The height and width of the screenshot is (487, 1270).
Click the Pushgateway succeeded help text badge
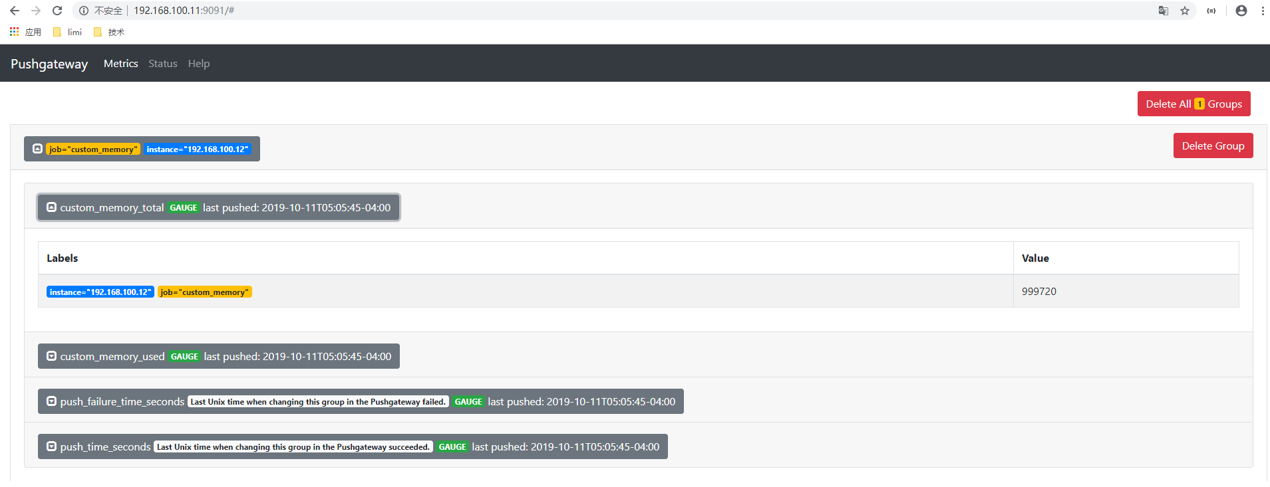(293, 447)
